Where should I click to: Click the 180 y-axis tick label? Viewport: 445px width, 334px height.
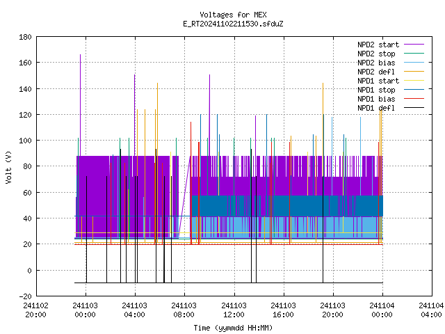[x=25, y=37]
